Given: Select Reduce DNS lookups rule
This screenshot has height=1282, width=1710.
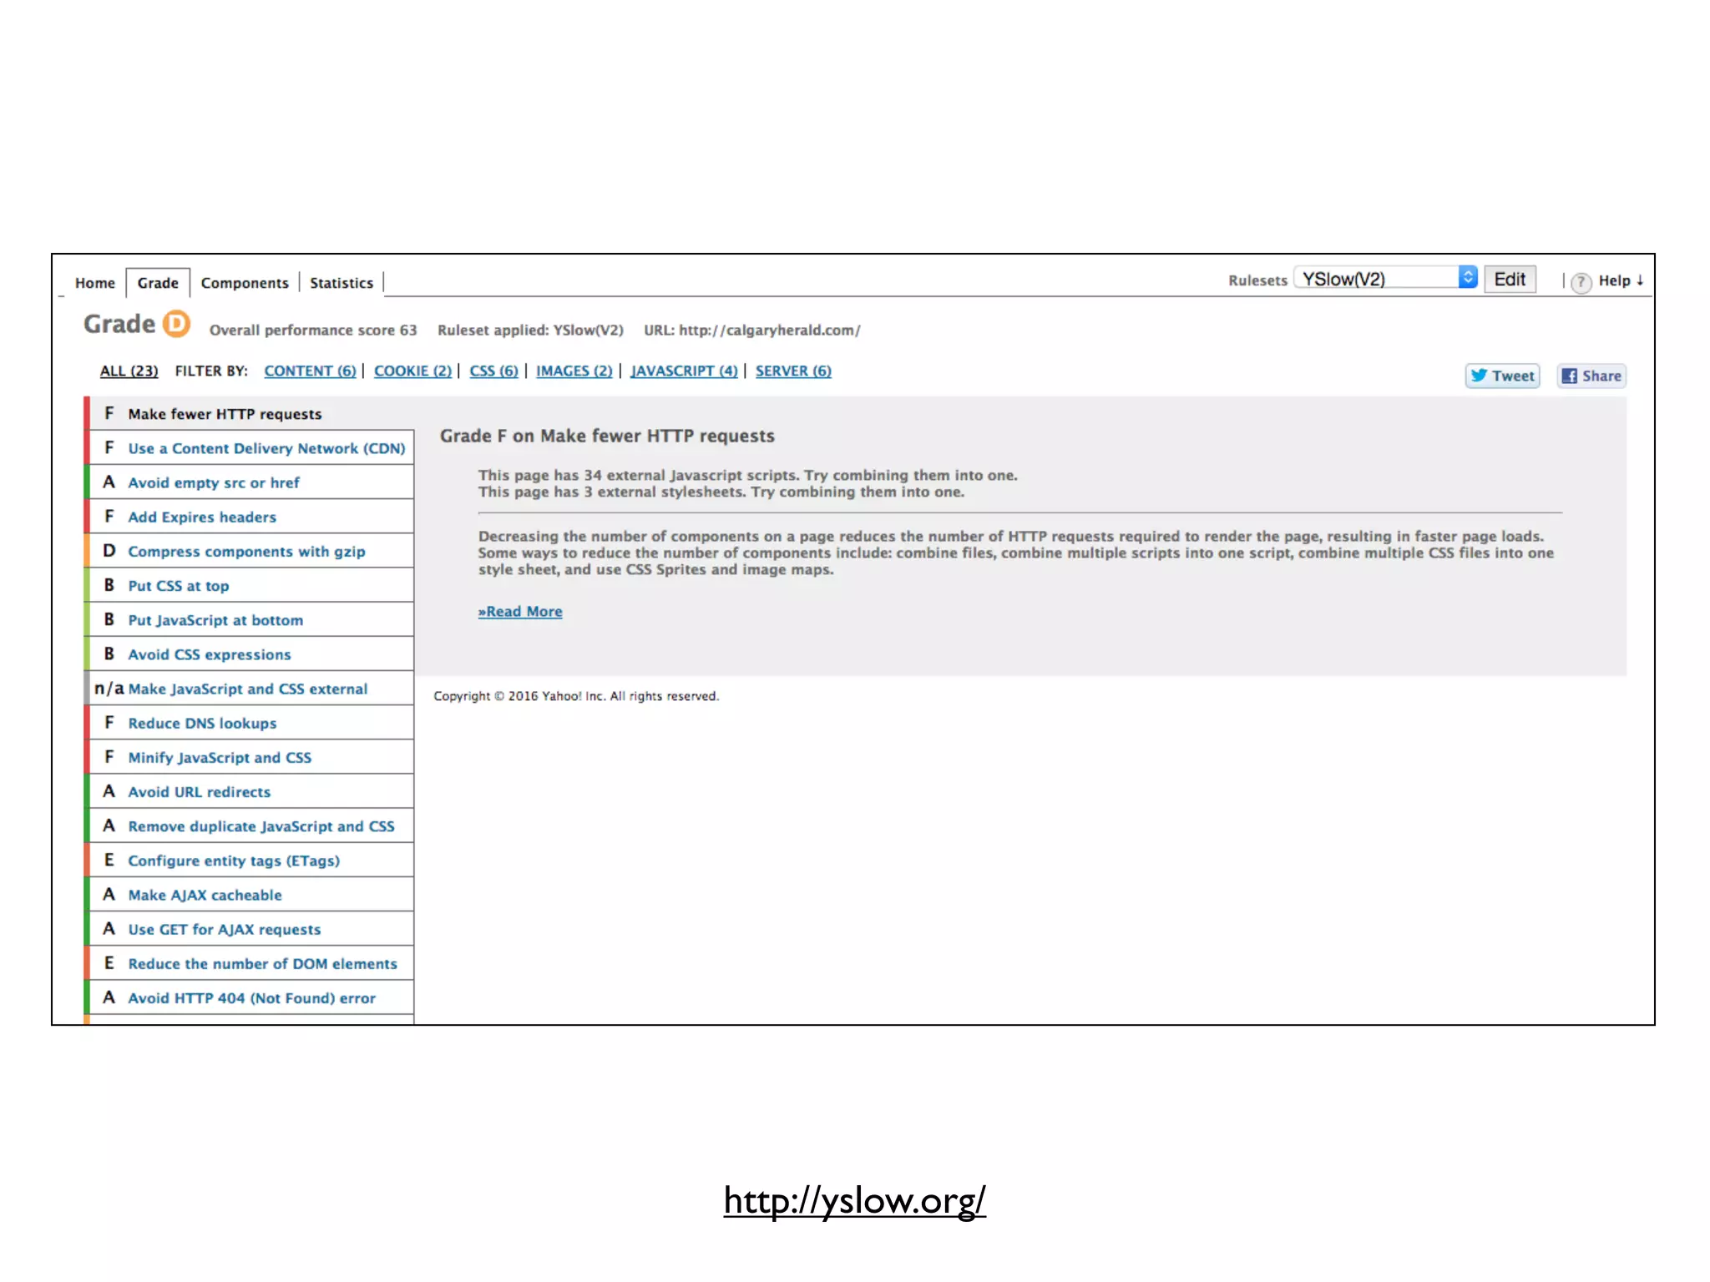Looking at the screenshot, I should click(250, 723).
